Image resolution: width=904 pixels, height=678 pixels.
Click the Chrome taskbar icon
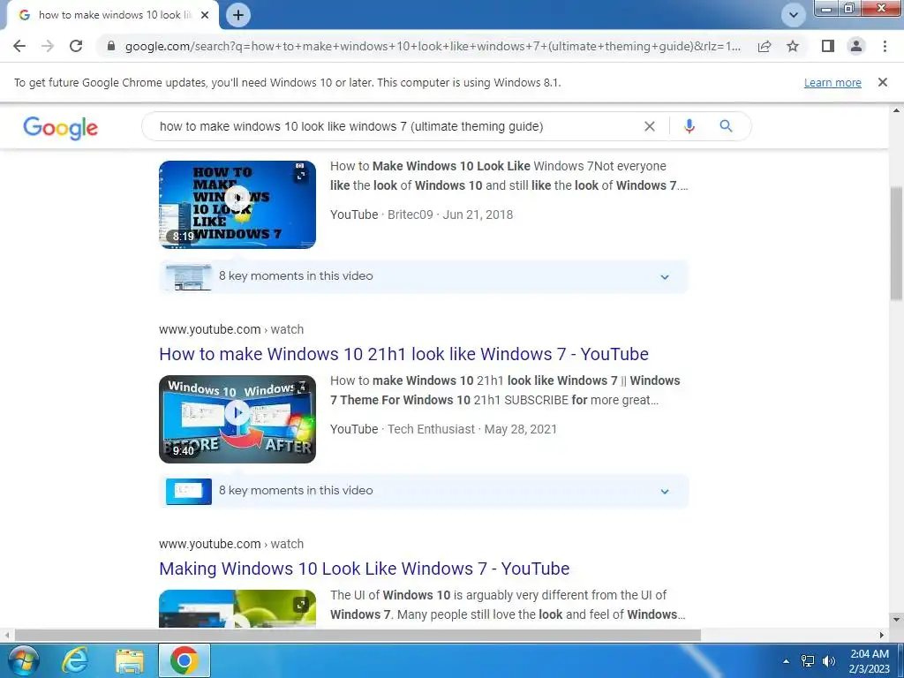point(185,660)
